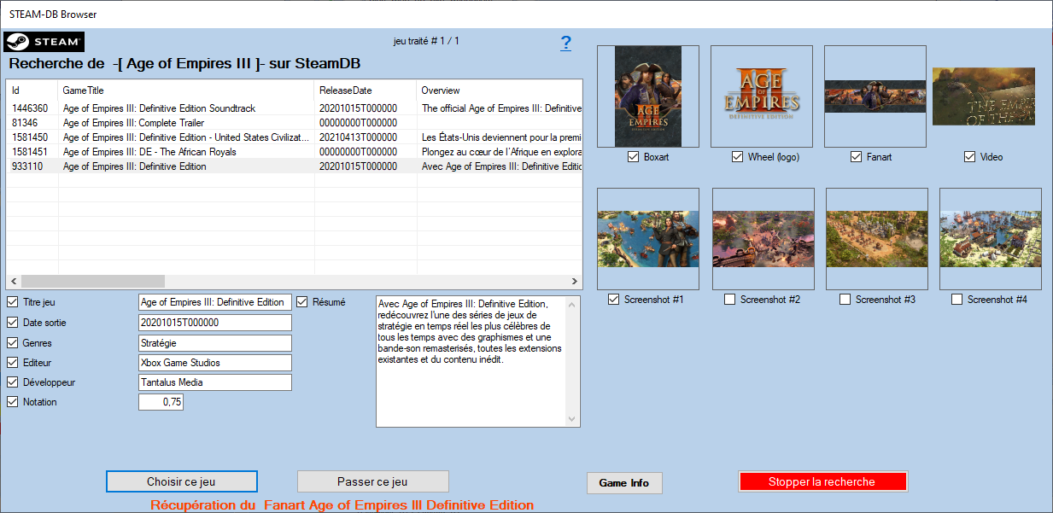Viewport: 1053px width, 513px height.
Task: Open Screenshot #3 thumbnail image
Action: coord(877,238)
